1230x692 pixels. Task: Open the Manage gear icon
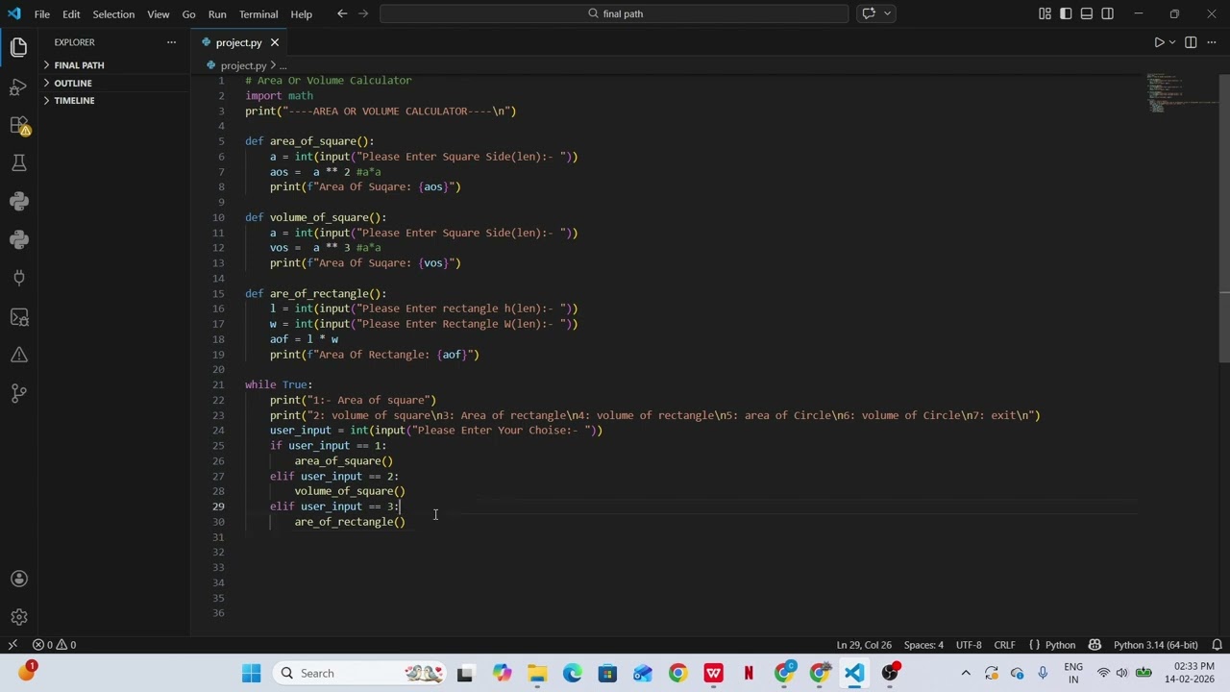[18, 617]
